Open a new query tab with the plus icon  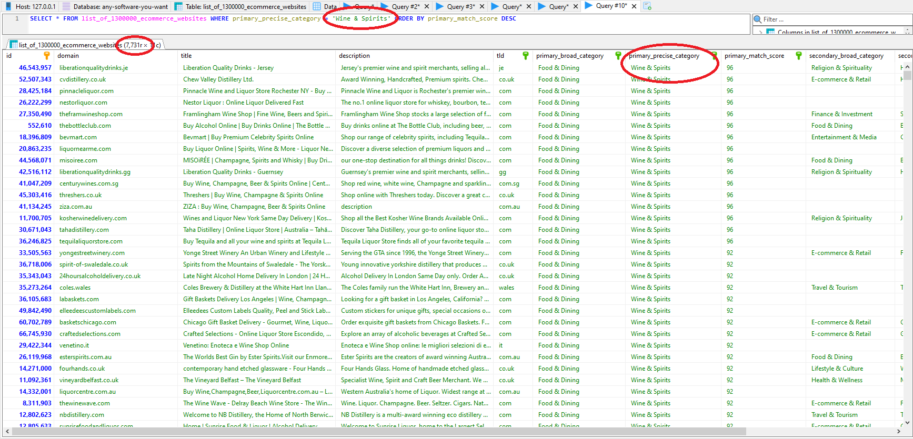pos(647,6)
